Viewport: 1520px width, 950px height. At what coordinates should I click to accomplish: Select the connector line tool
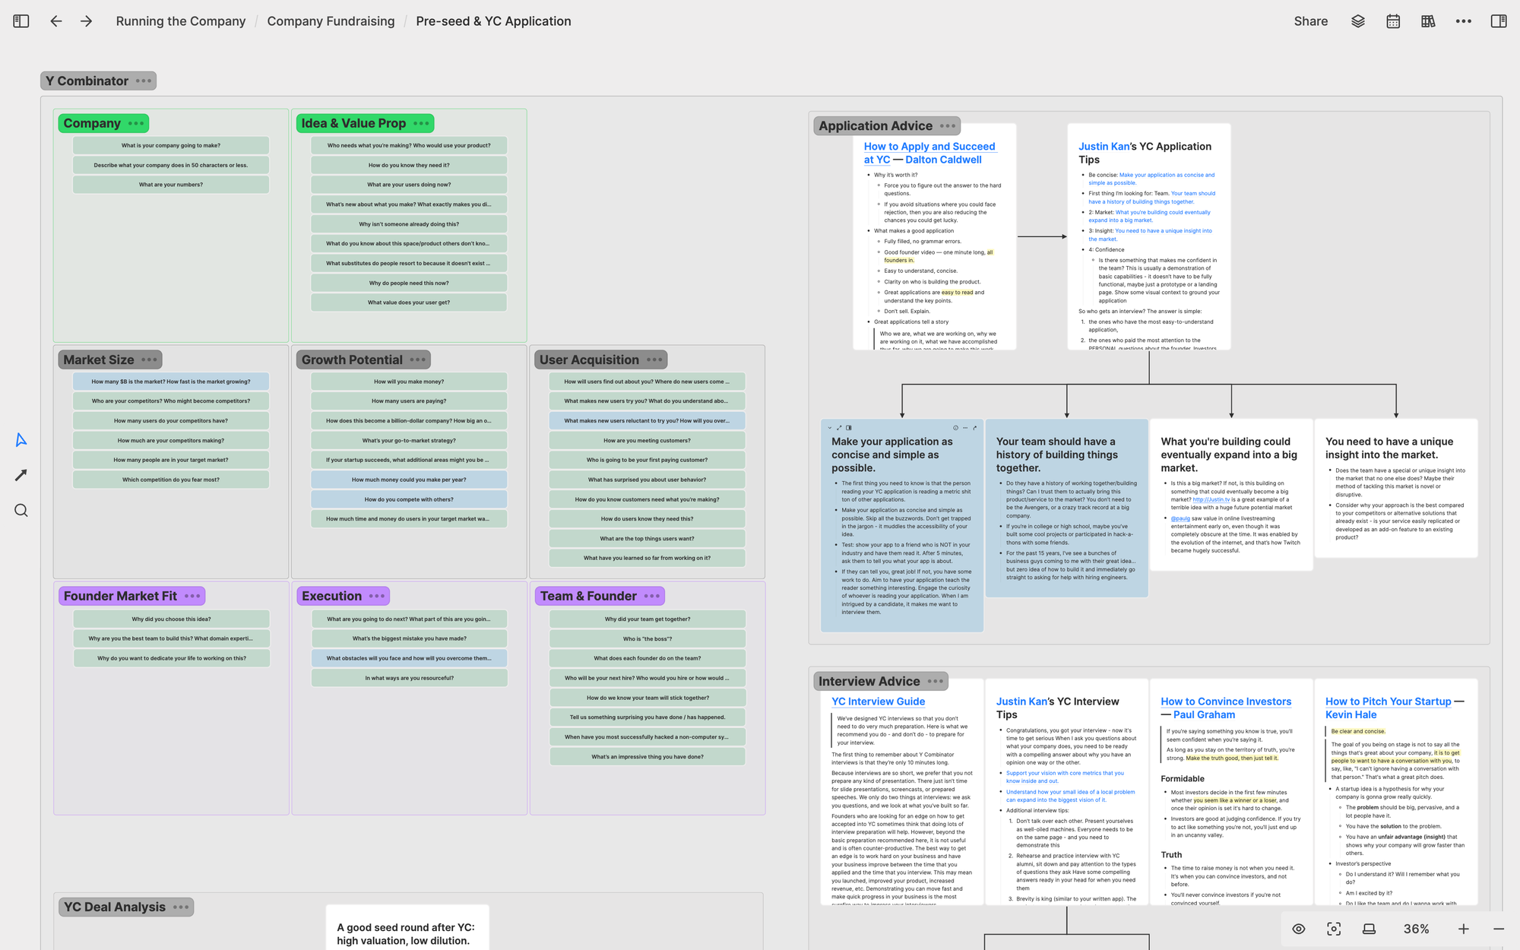pos(21,475)
